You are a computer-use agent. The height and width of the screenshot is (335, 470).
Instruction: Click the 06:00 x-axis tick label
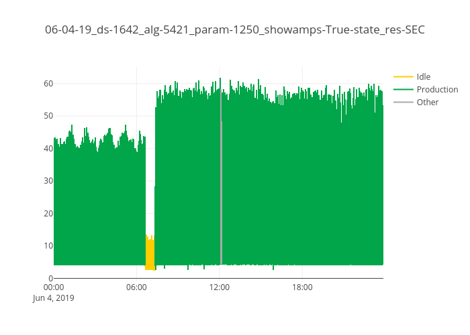coord(136,287)
